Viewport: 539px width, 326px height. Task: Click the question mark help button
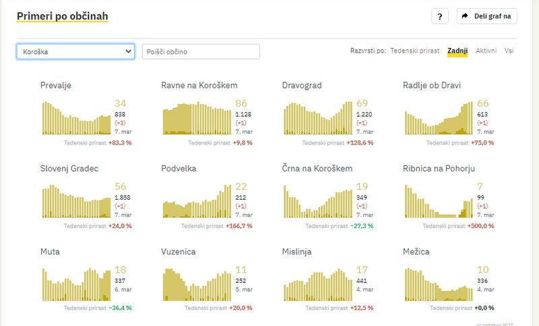[439, 17]
